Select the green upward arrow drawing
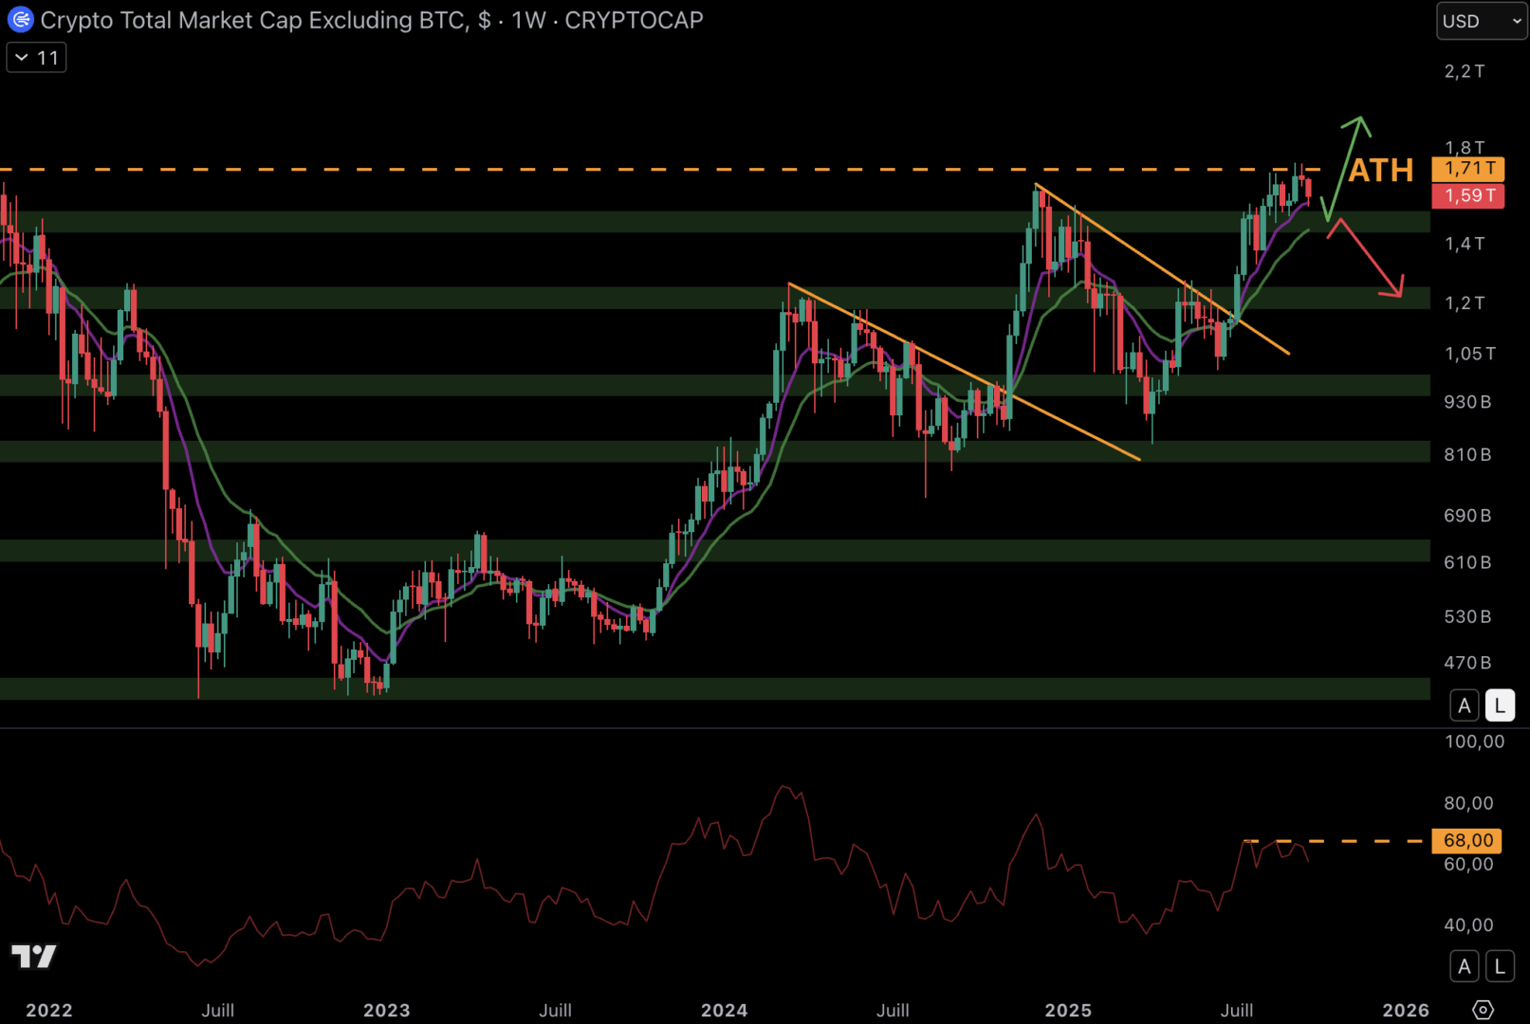1530x1024 pixels. coord(1343,165)
